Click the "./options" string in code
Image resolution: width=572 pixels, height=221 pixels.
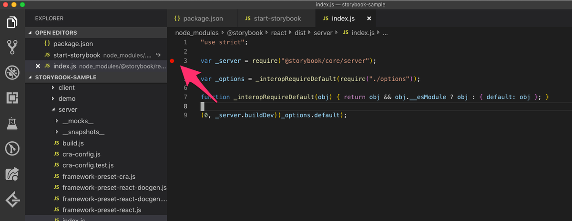coord(390,79)
